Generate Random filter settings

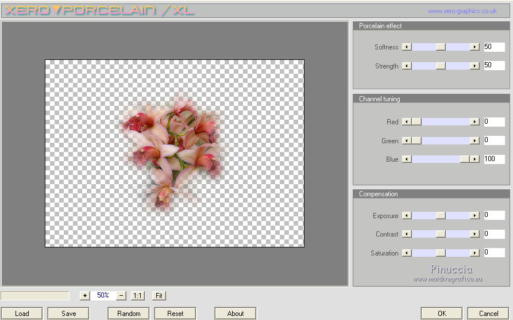[129, 314]
